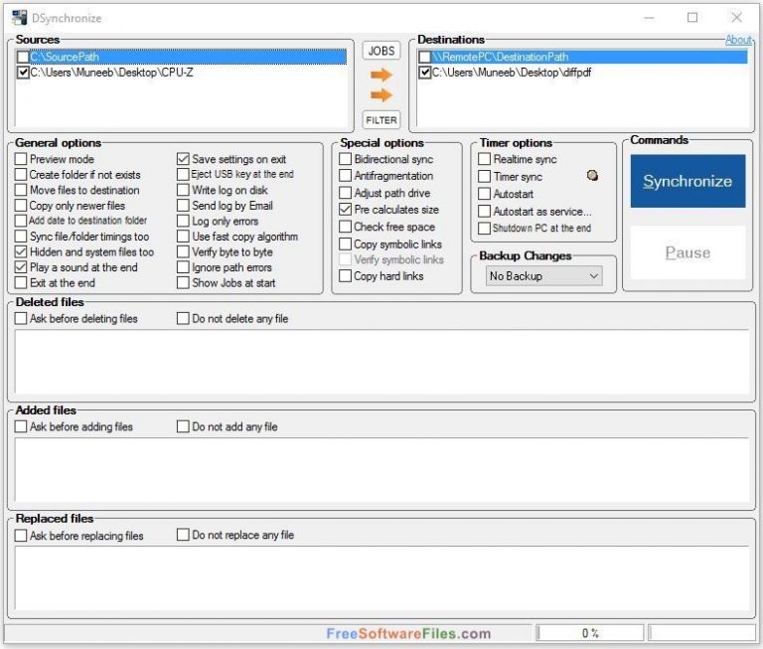Toggle Send log by Email
763x649 pixels.
pos(183,206)
